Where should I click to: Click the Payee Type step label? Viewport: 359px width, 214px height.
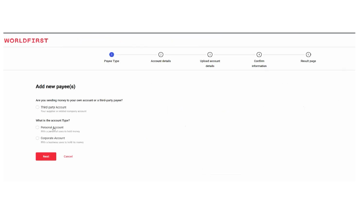[x=112, y=61]
